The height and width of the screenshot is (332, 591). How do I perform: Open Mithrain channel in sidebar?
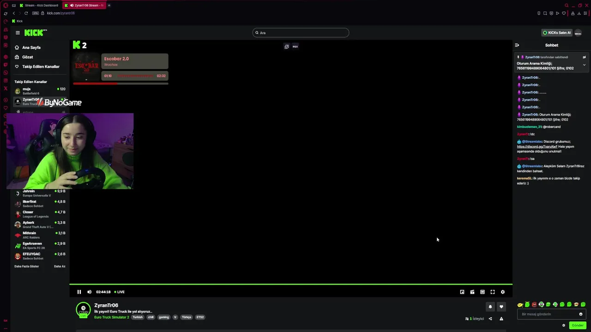40,235
